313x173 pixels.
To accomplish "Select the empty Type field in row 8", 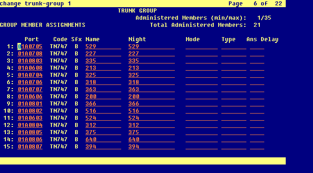I will point(234,97).
